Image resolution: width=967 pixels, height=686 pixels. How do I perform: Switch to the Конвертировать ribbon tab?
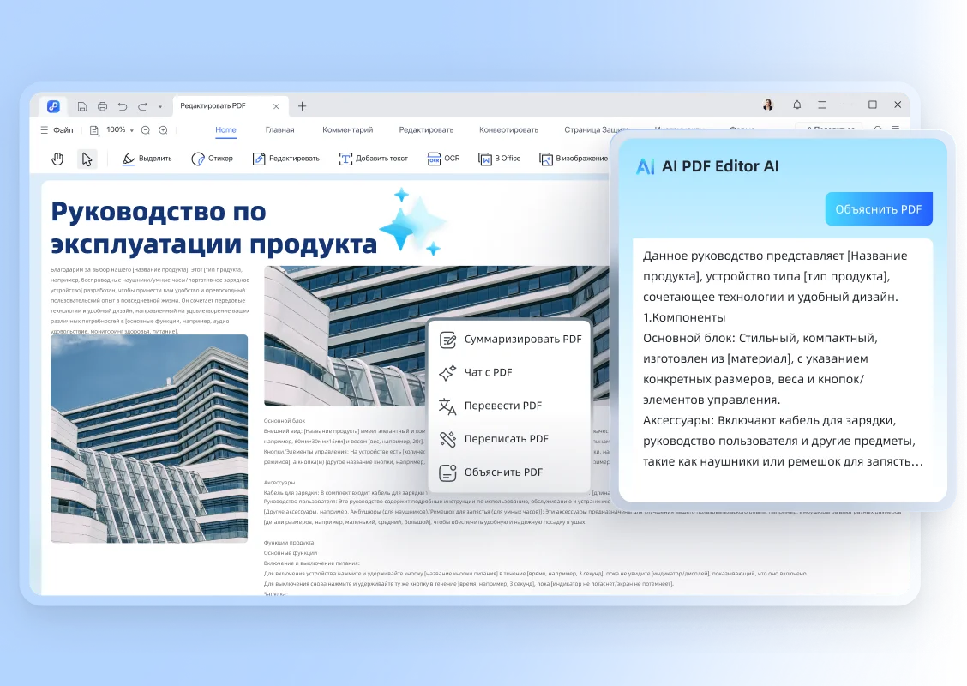(x=510, y=129)
